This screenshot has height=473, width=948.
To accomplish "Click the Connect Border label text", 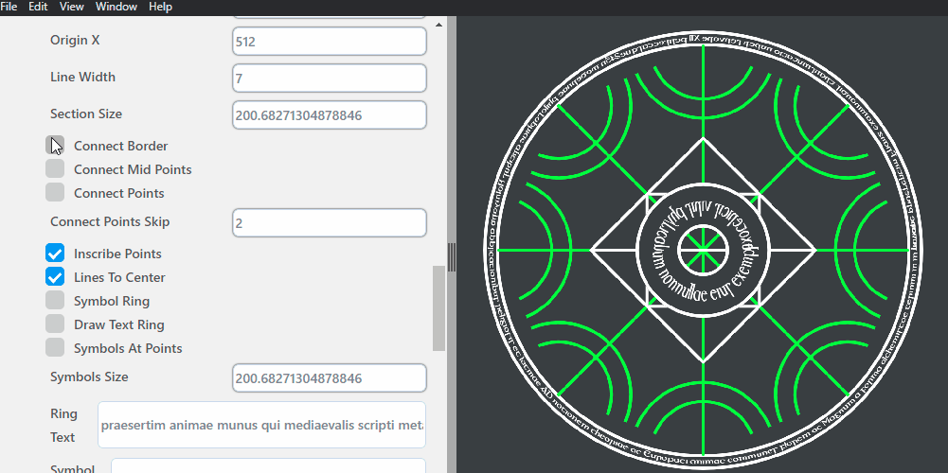I will (x=121, y=147).
